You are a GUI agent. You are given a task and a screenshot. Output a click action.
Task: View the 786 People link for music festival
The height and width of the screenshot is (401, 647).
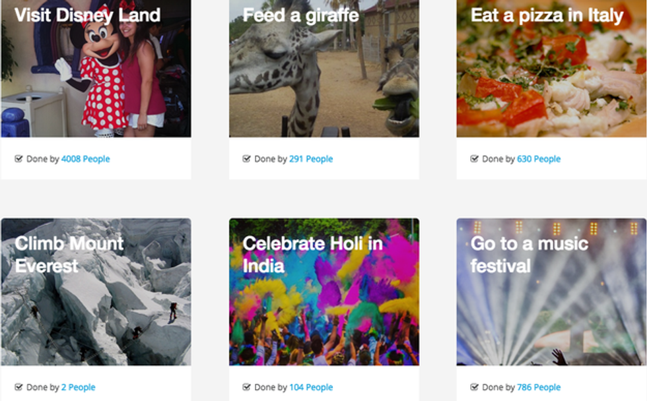pos(538,387)
